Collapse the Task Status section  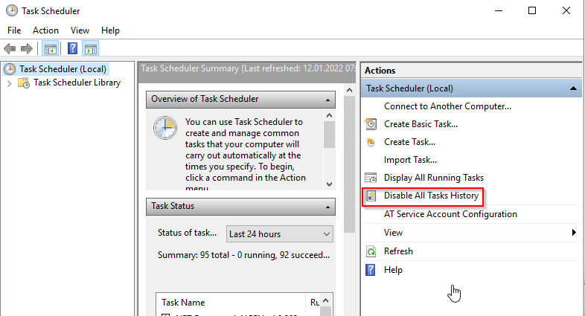pyautogui.click(x=327, y=206)
